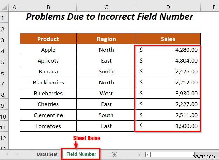Screen dimensions: 219x160
Task: Click the West region cell
Action: pyautogui.click(x=106, y=94)
